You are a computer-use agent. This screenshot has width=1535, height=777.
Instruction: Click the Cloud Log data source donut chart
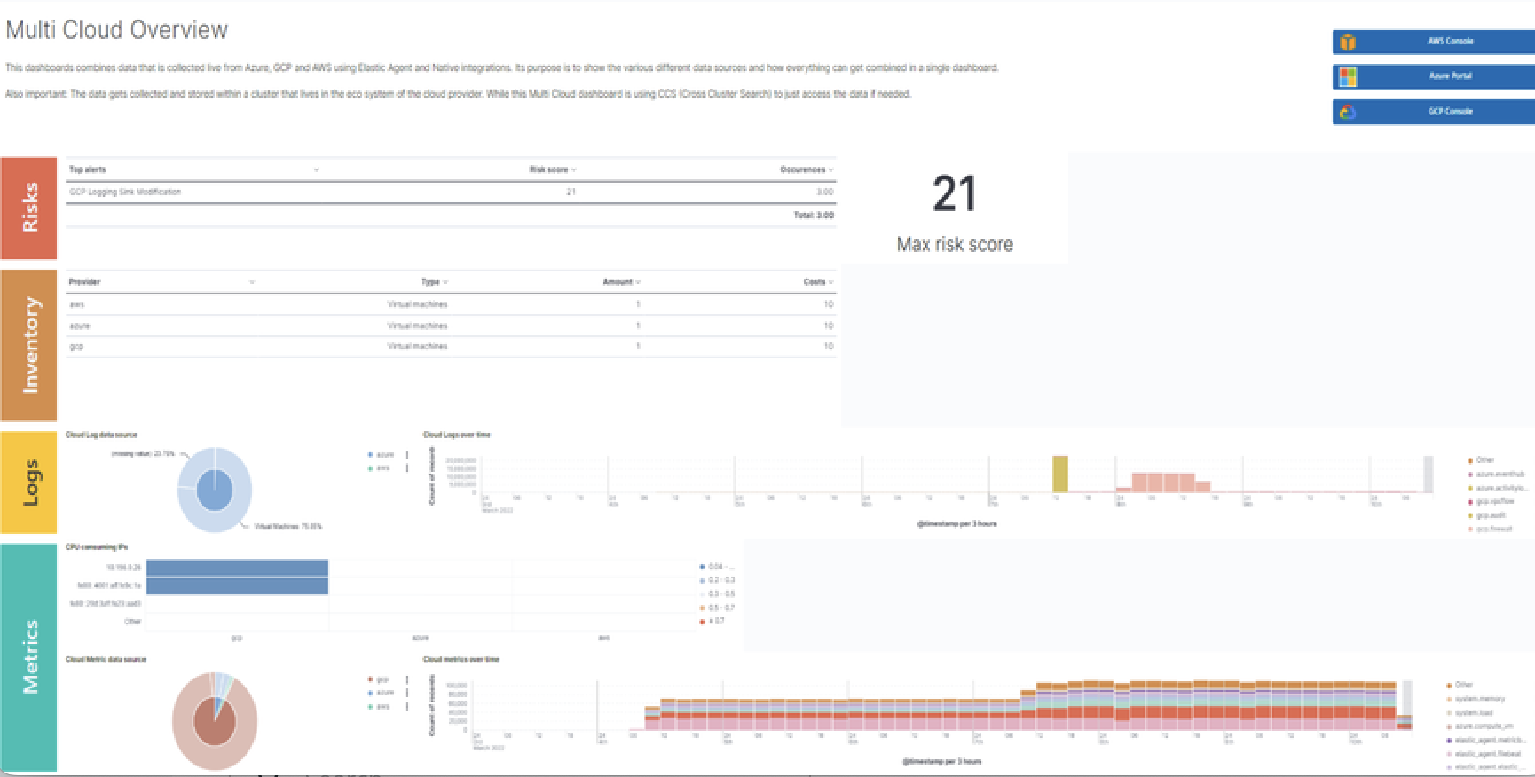point(215,490)
